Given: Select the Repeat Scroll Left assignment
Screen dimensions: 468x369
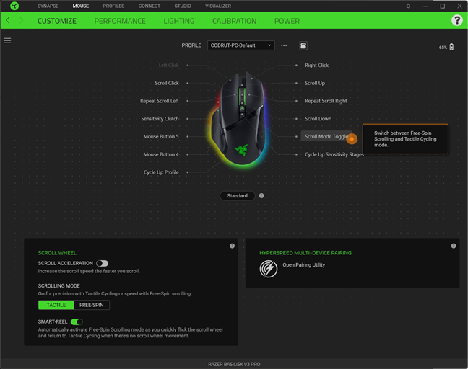Looking at the screenshot, I should point(160,101).
